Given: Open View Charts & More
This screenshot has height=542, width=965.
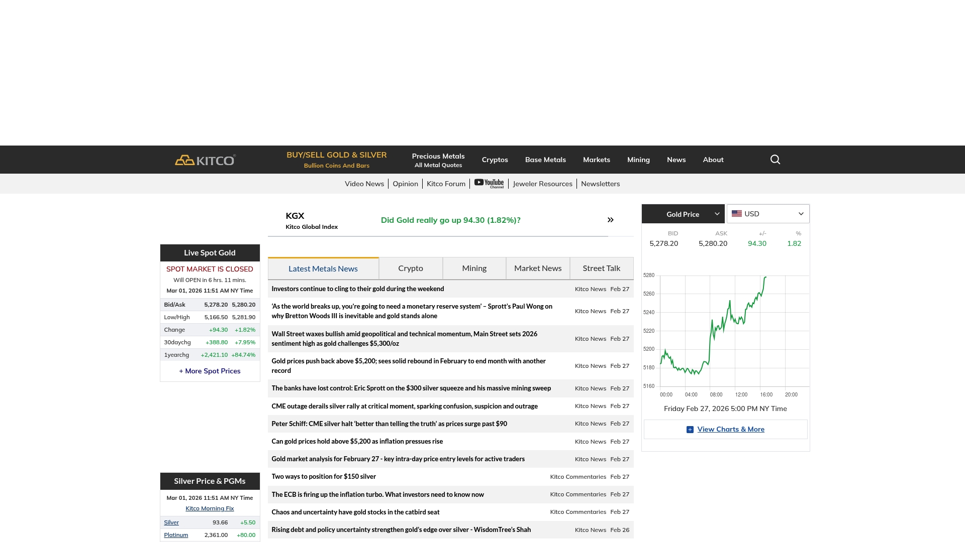Looking at the screenshot, I should [x=730, y=430].
